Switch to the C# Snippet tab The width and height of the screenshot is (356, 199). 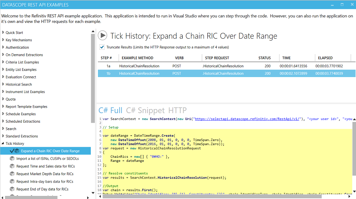point(145,110)
